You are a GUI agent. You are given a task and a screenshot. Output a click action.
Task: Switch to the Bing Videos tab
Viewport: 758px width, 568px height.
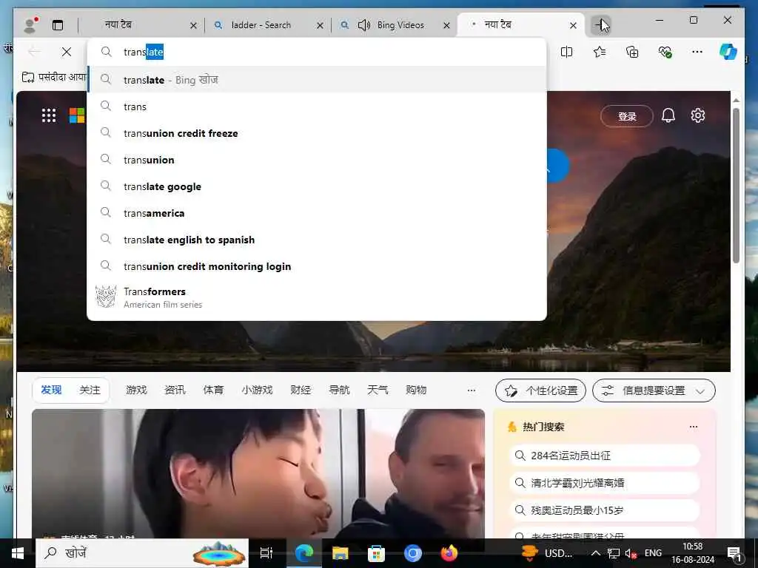(400, 25)
